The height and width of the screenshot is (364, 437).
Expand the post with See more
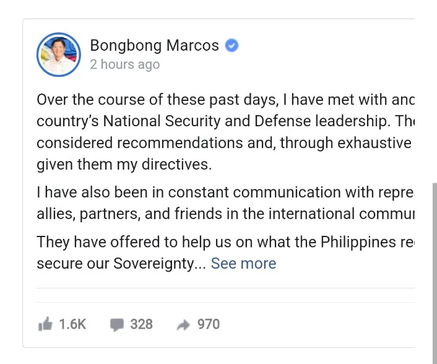(243, 263)
